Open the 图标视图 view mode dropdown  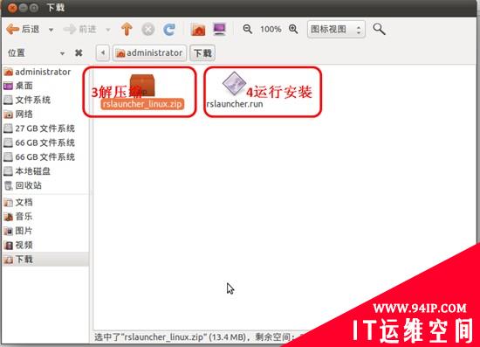point(336,30)
